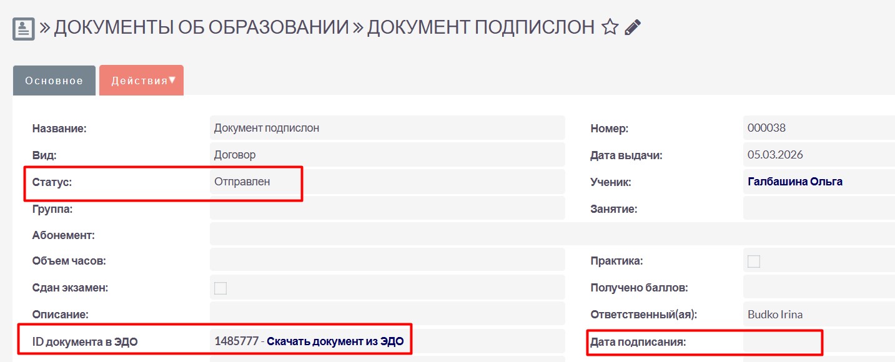The height and width of the screenshot is (362, 895).
Task: Click Скачать документ из ЭДО link
Action: 335,341
